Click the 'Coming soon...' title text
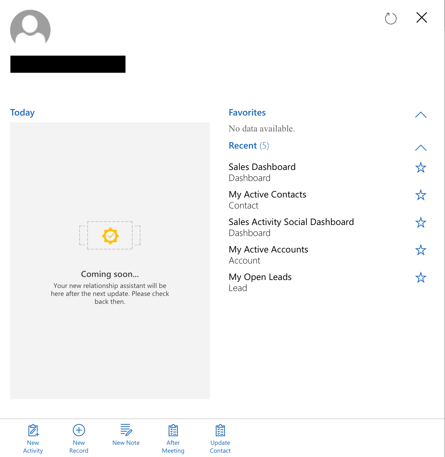 [x=110, y=274]
